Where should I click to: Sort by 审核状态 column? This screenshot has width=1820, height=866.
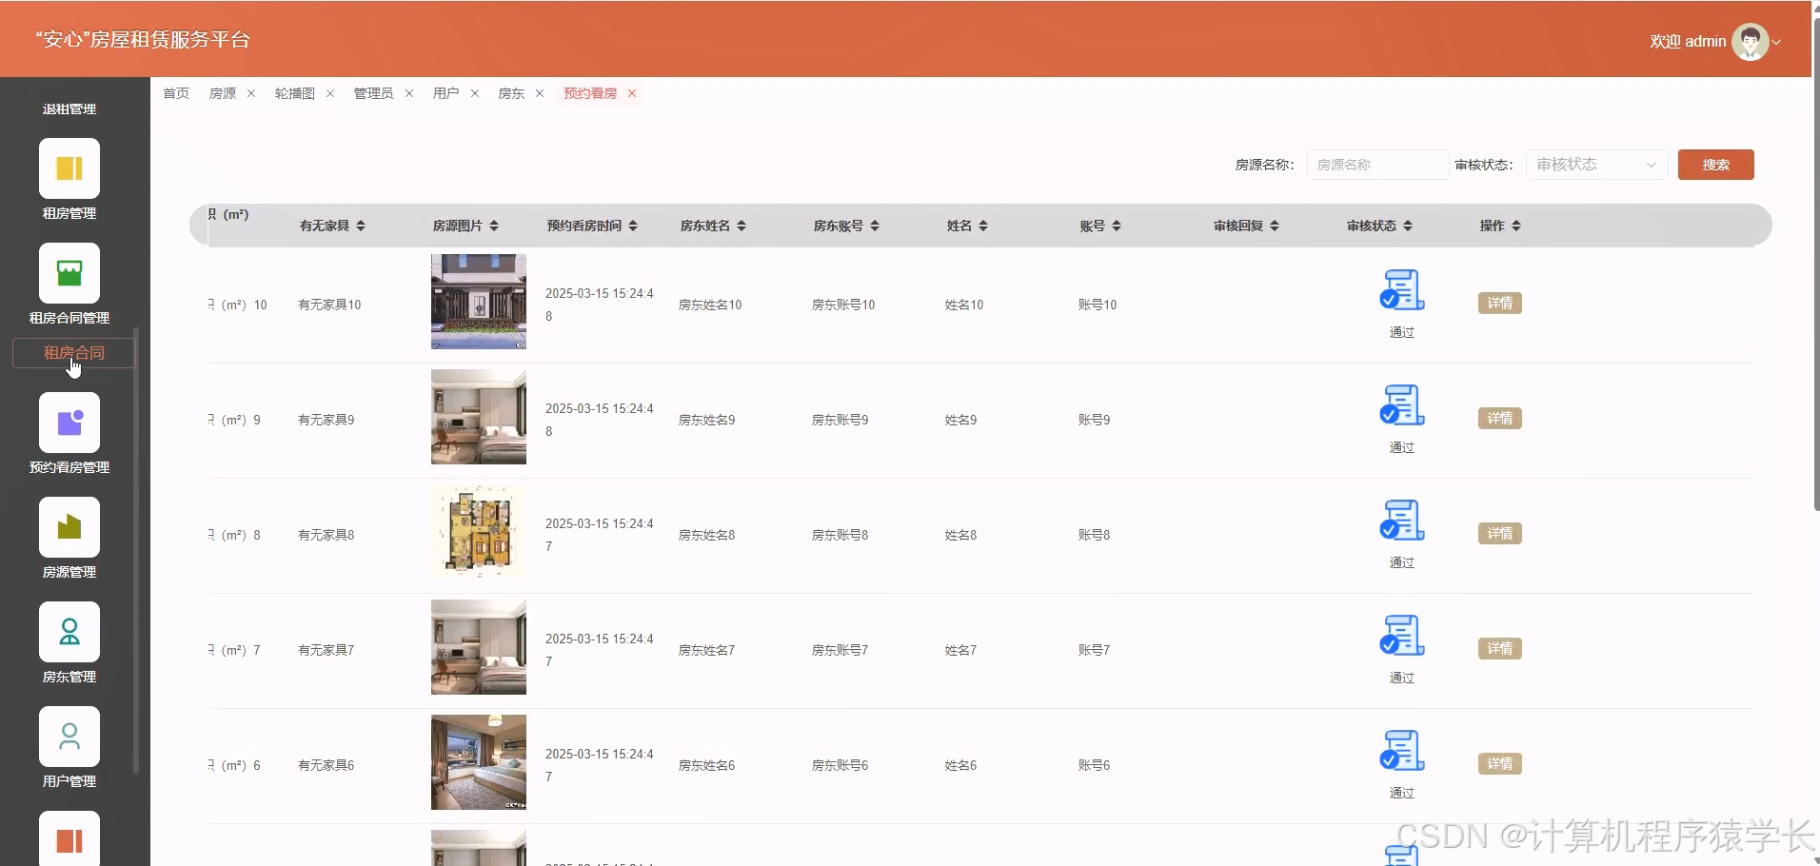point(1408,226)
